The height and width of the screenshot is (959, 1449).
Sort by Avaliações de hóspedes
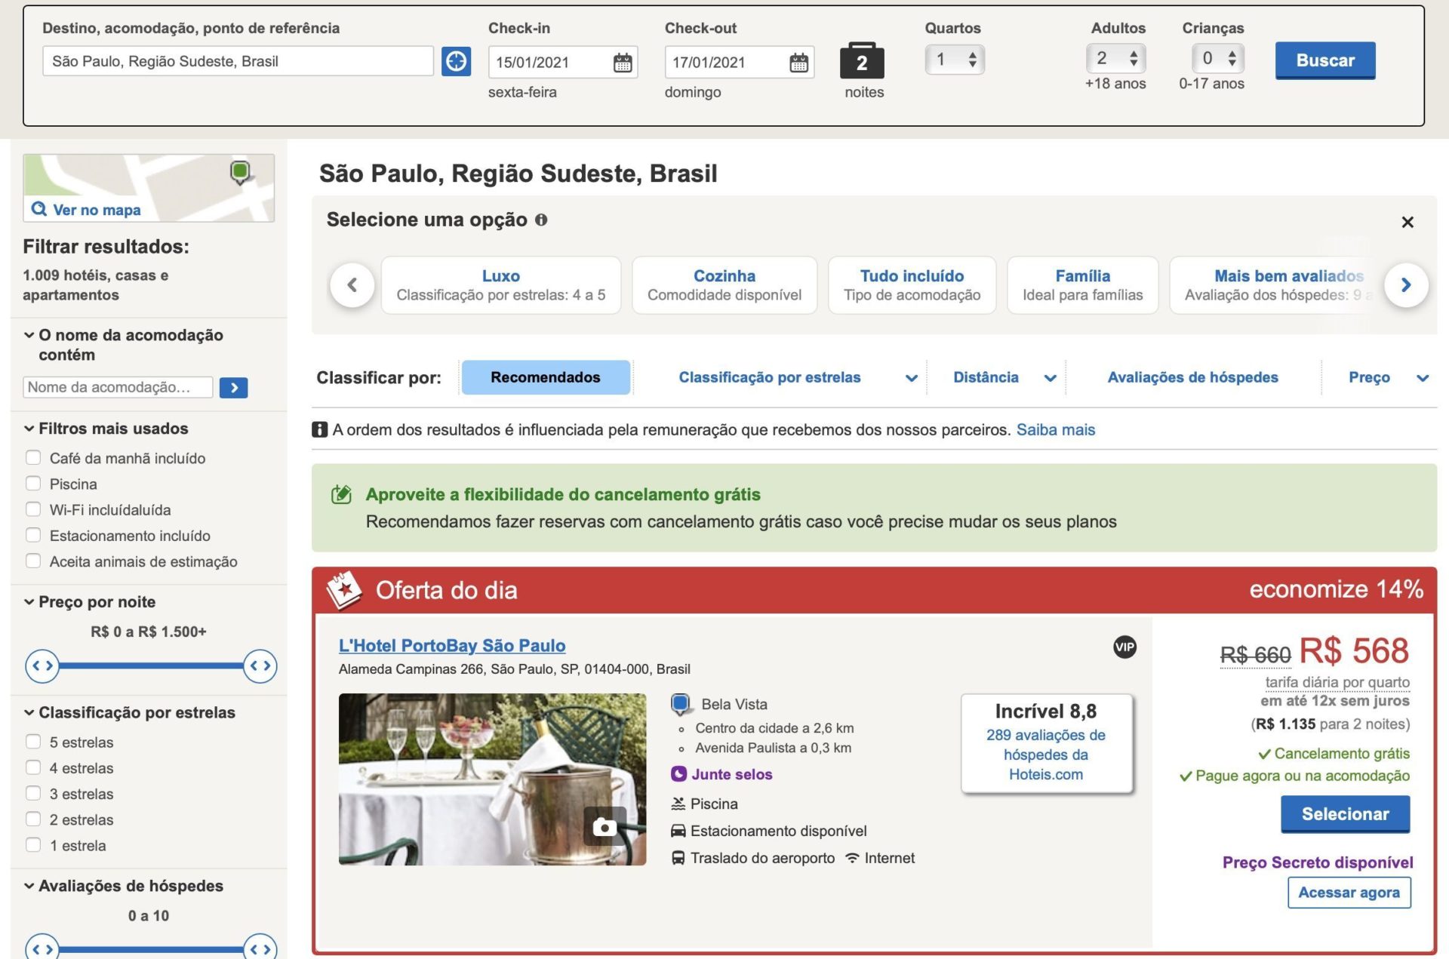pos(1192,377)
